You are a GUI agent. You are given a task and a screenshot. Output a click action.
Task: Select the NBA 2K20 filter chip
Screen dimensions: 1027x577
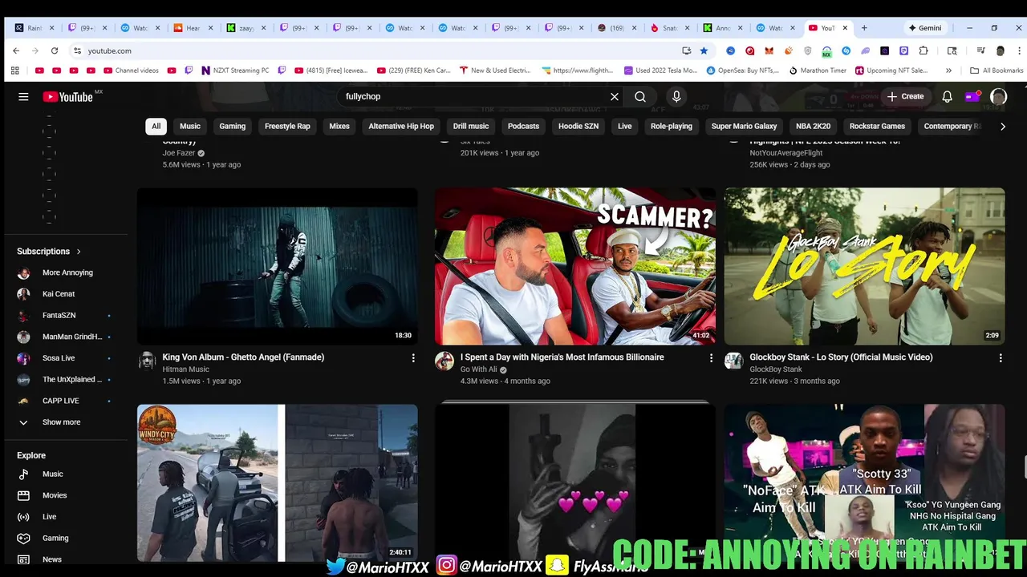point(813,126)
